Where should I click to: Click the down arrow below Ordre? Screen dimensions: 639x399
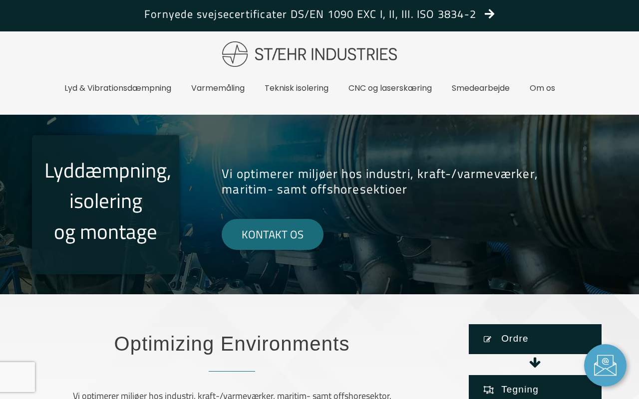535,363
